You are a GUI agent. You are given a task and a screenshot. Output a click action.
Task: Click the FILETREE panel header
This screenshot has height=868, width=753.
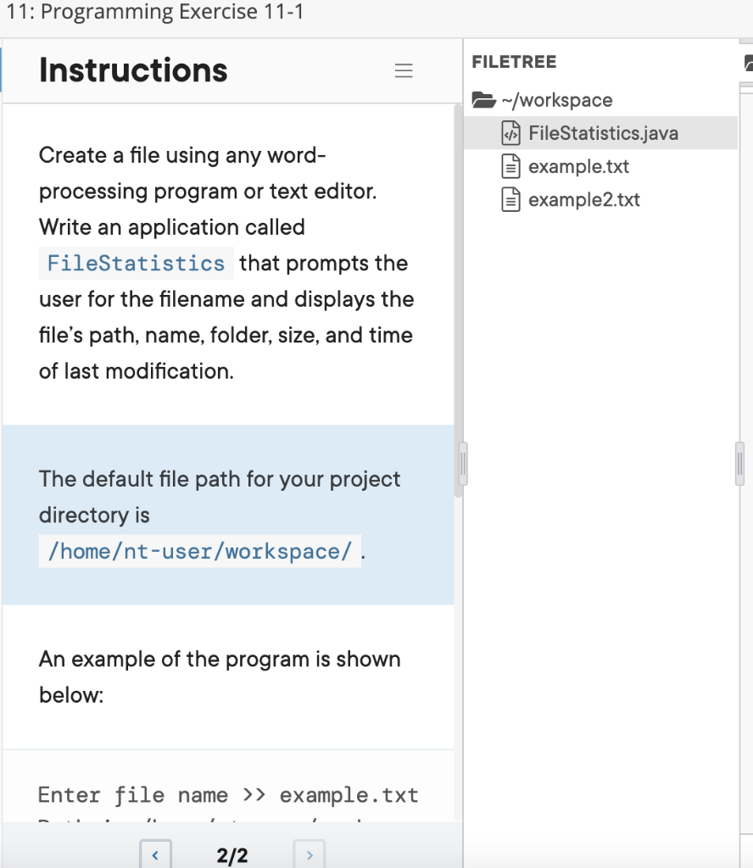pos(514,62)
